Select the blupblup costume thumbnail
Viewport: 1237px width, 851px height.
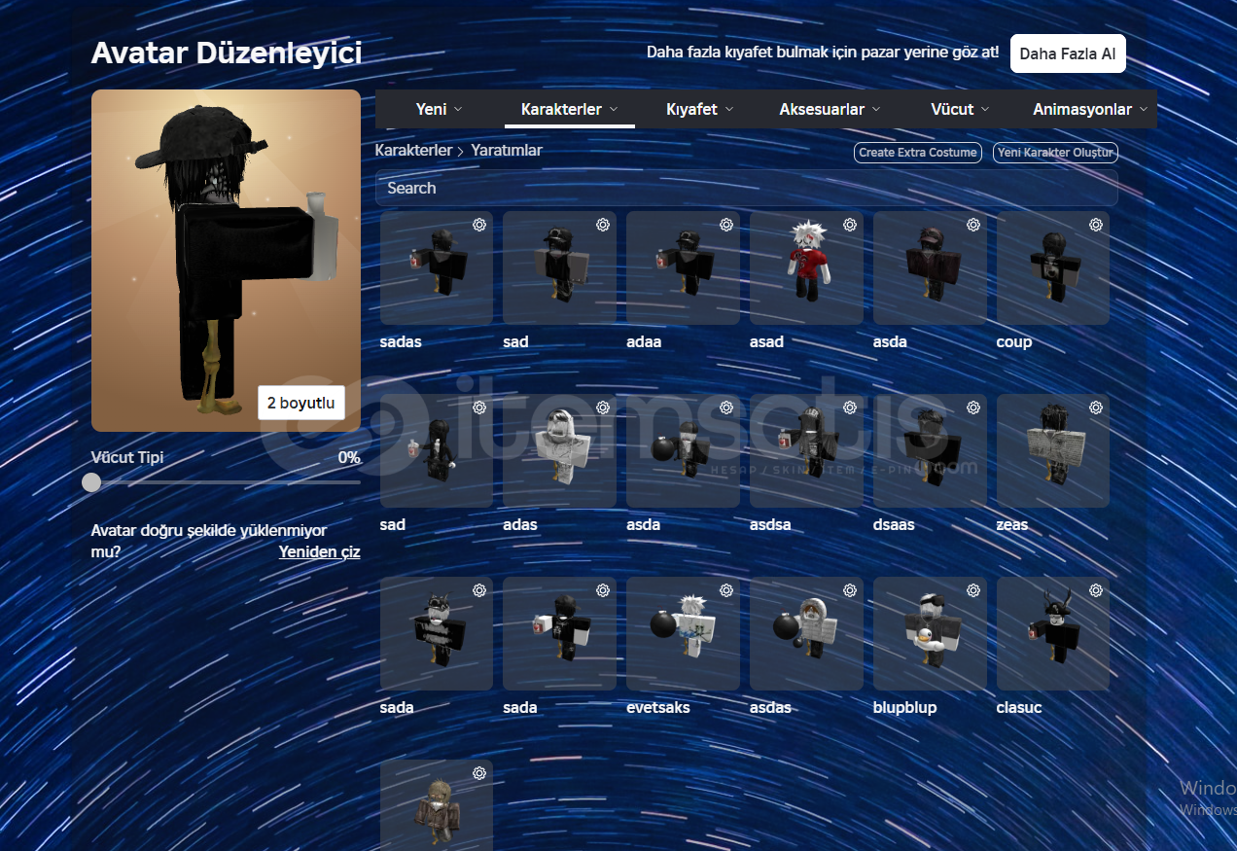(x=930, y=634)
